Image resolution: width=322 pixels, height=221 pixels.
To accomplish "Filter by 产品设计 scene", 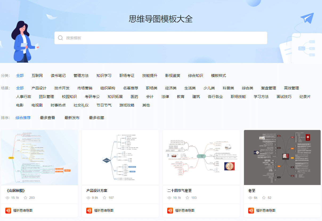I will [x=39, y=88].
